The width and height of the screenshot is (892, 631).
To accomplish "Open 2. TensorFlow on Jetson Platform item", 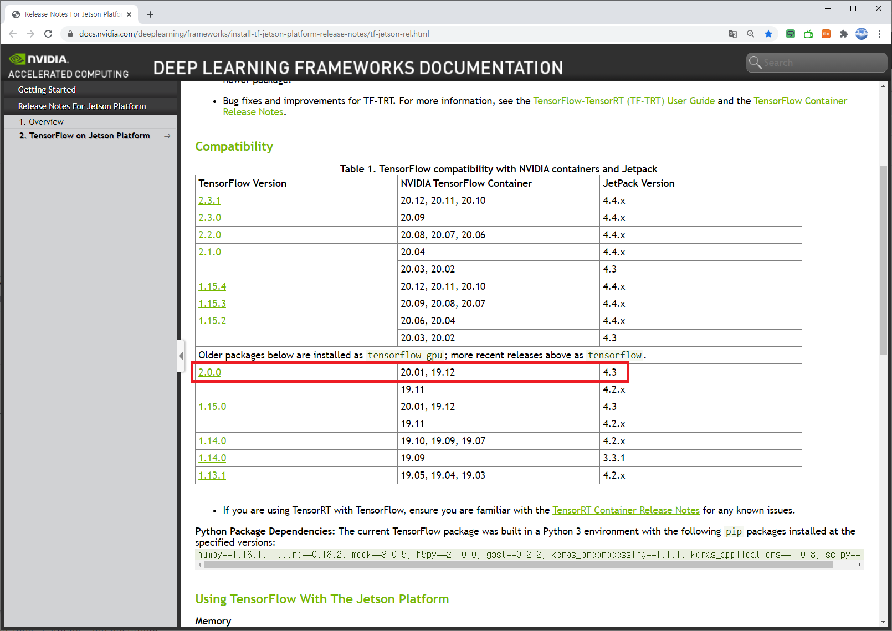I will pyautogui.click(x=85, y=136).
